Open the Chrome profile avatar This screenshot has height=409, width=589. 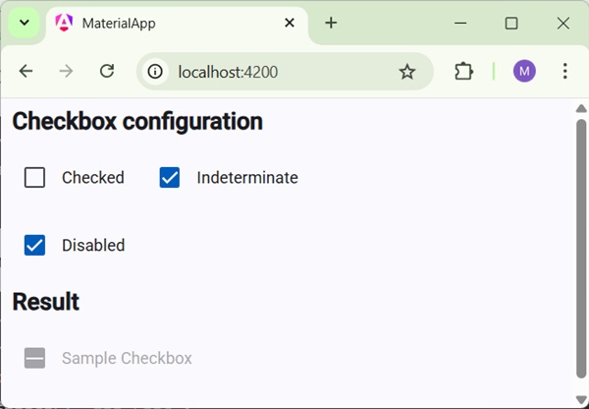pyautogui.click(x=524, y=71)
